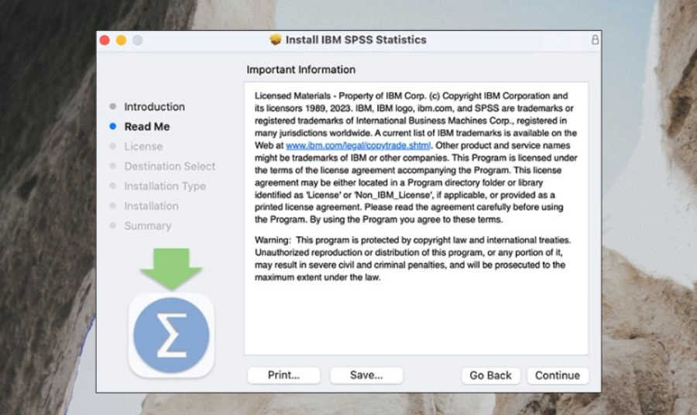This screenshot has width=697, height=415.
Task: Select the Destination Select step
Action: 170,166
